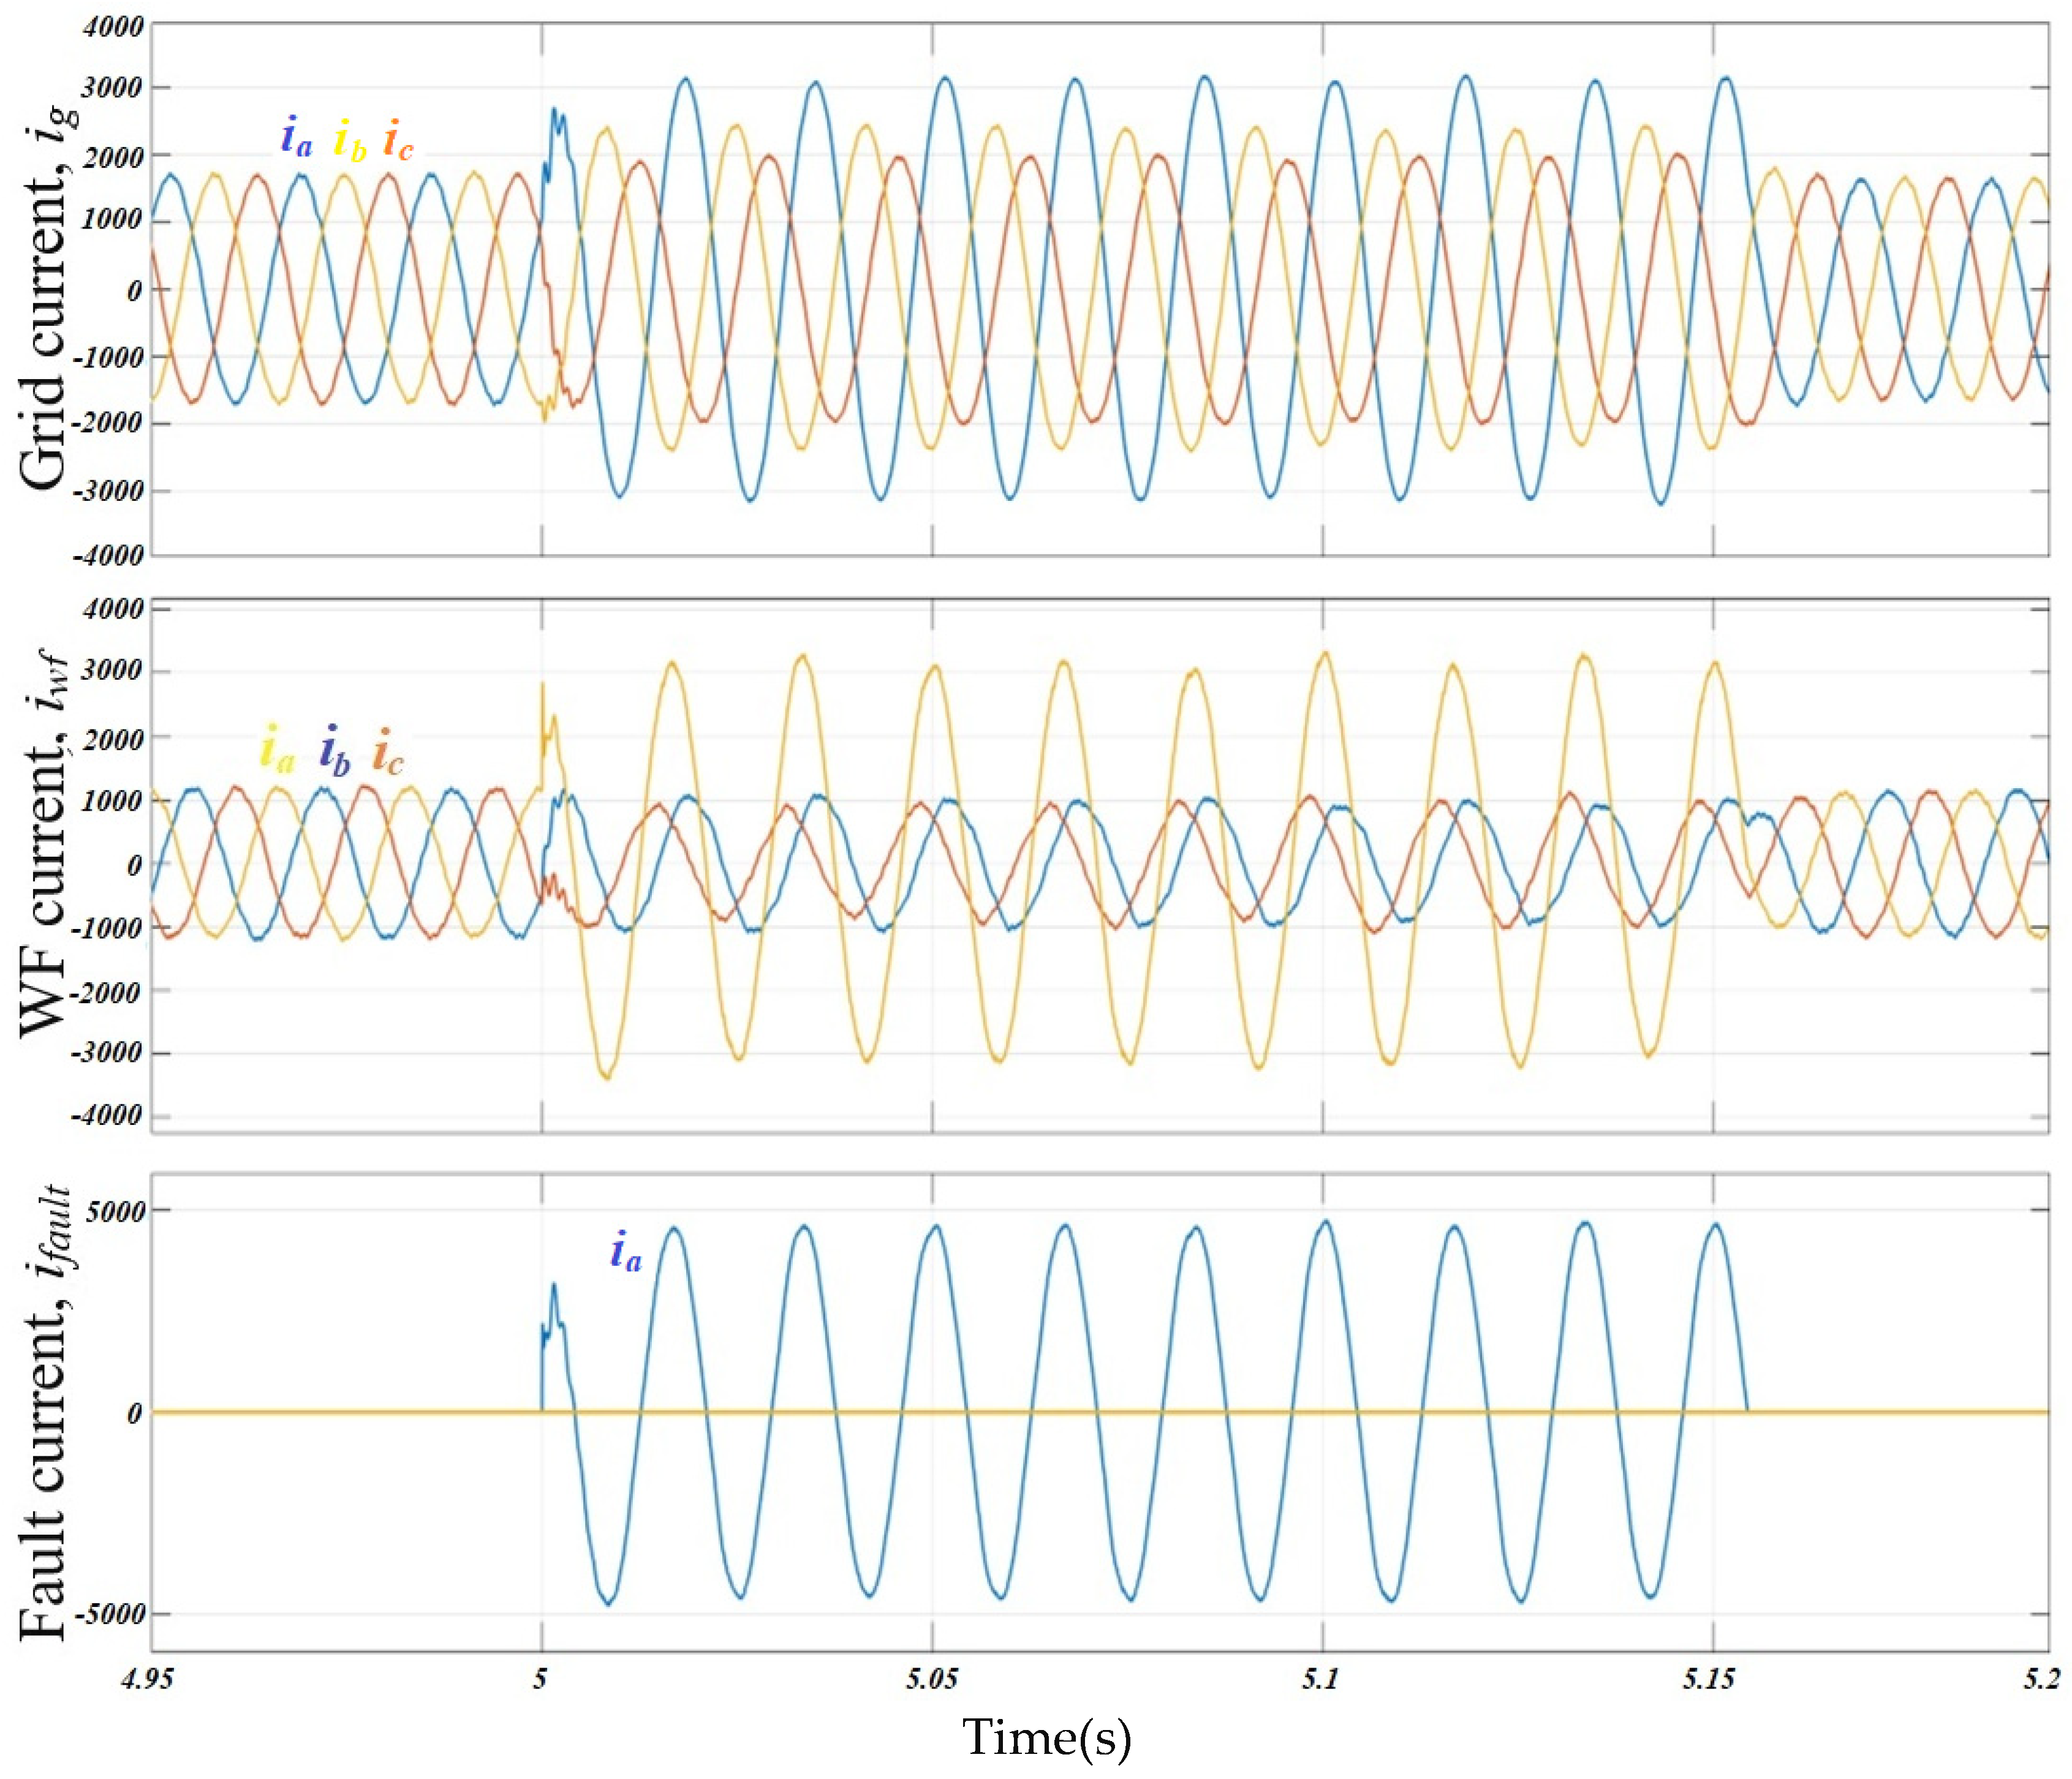The width and height of the screenshot is (2072, 1779).
Task: Select the 2000 tick on Grid current axis
Action: tap(114, 156)
